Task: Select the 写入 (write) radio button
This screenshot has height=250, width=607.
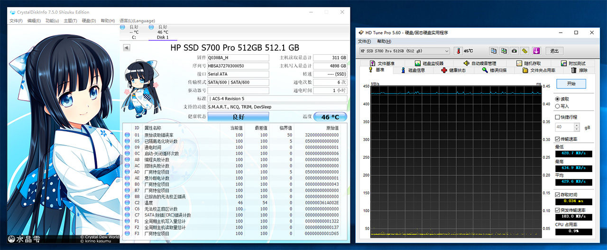Action: point(558,106)
